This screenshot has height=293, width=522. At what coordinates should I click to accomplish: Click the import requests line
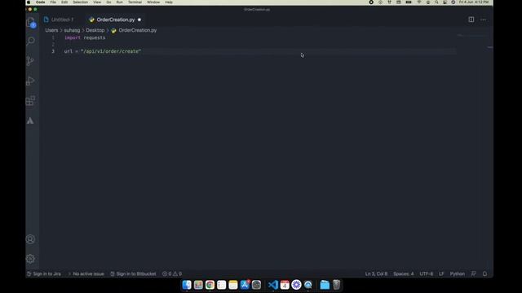point(85,38)
